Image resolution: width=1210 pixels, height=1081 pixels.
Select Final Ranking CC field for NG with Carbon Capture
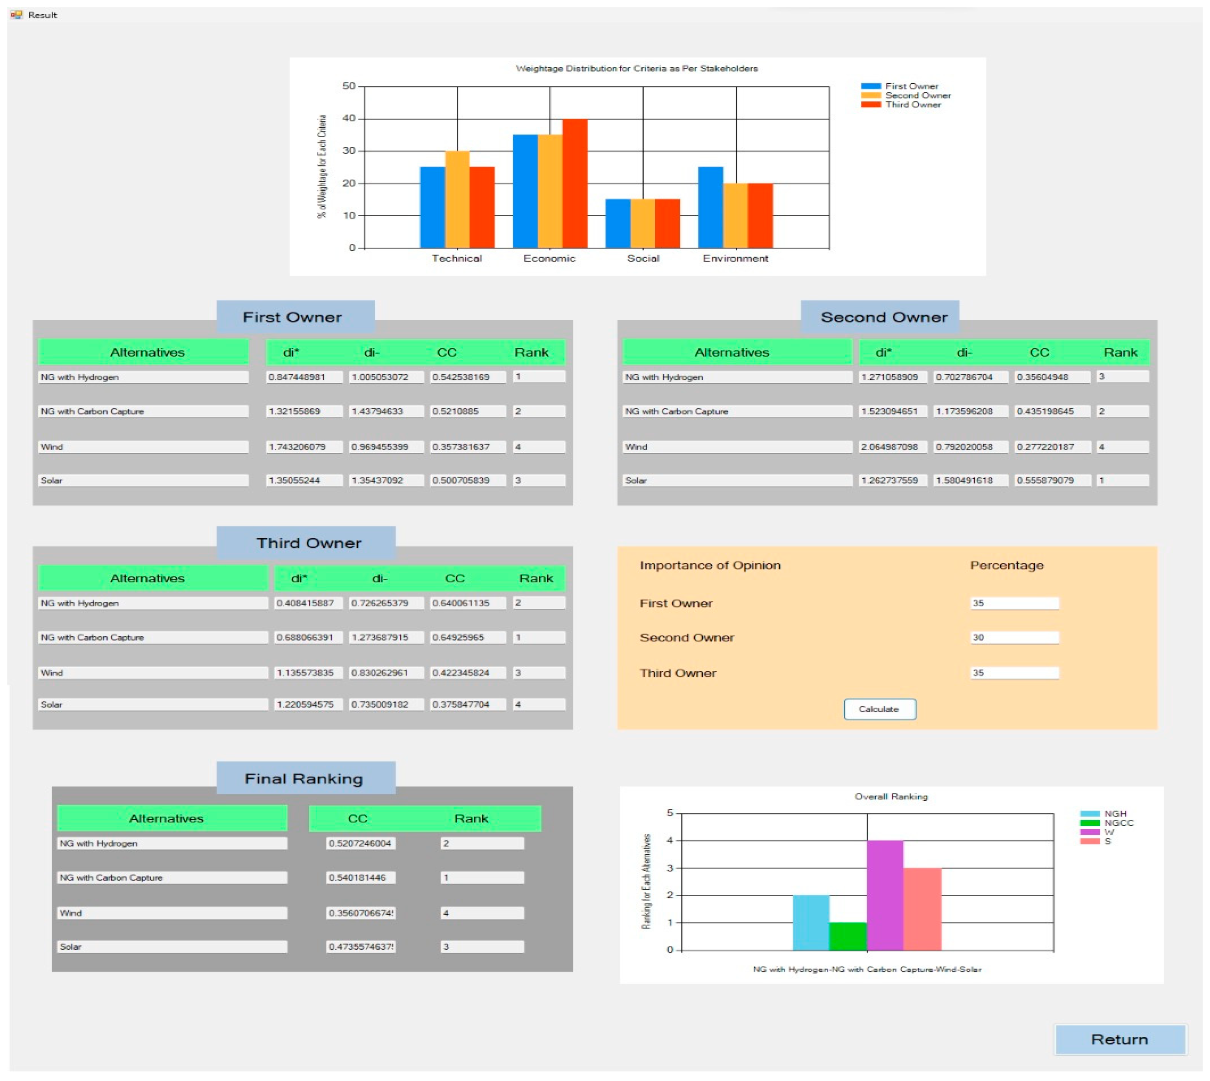click(361, 877)
